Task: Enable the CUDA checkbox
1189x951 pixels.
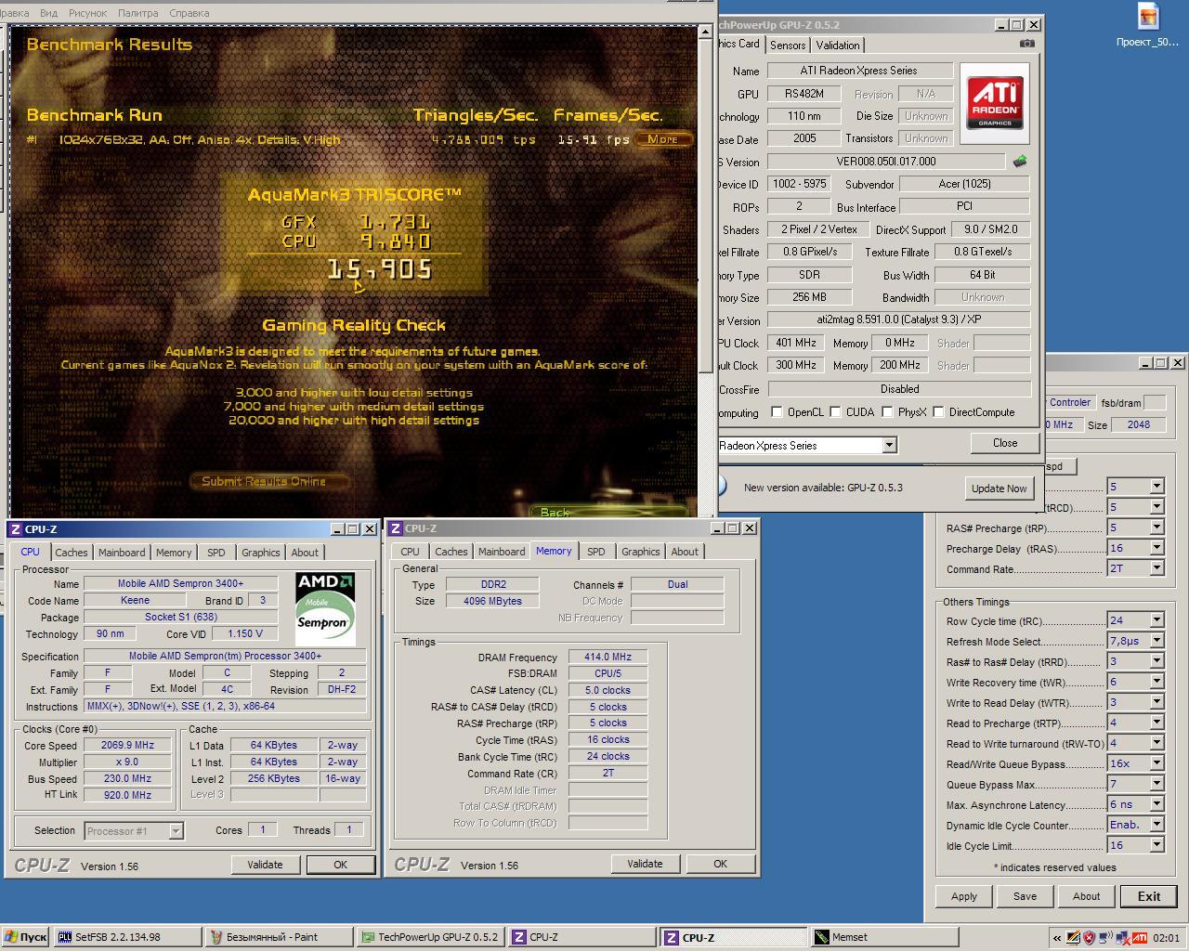Action: click(836, 412)
